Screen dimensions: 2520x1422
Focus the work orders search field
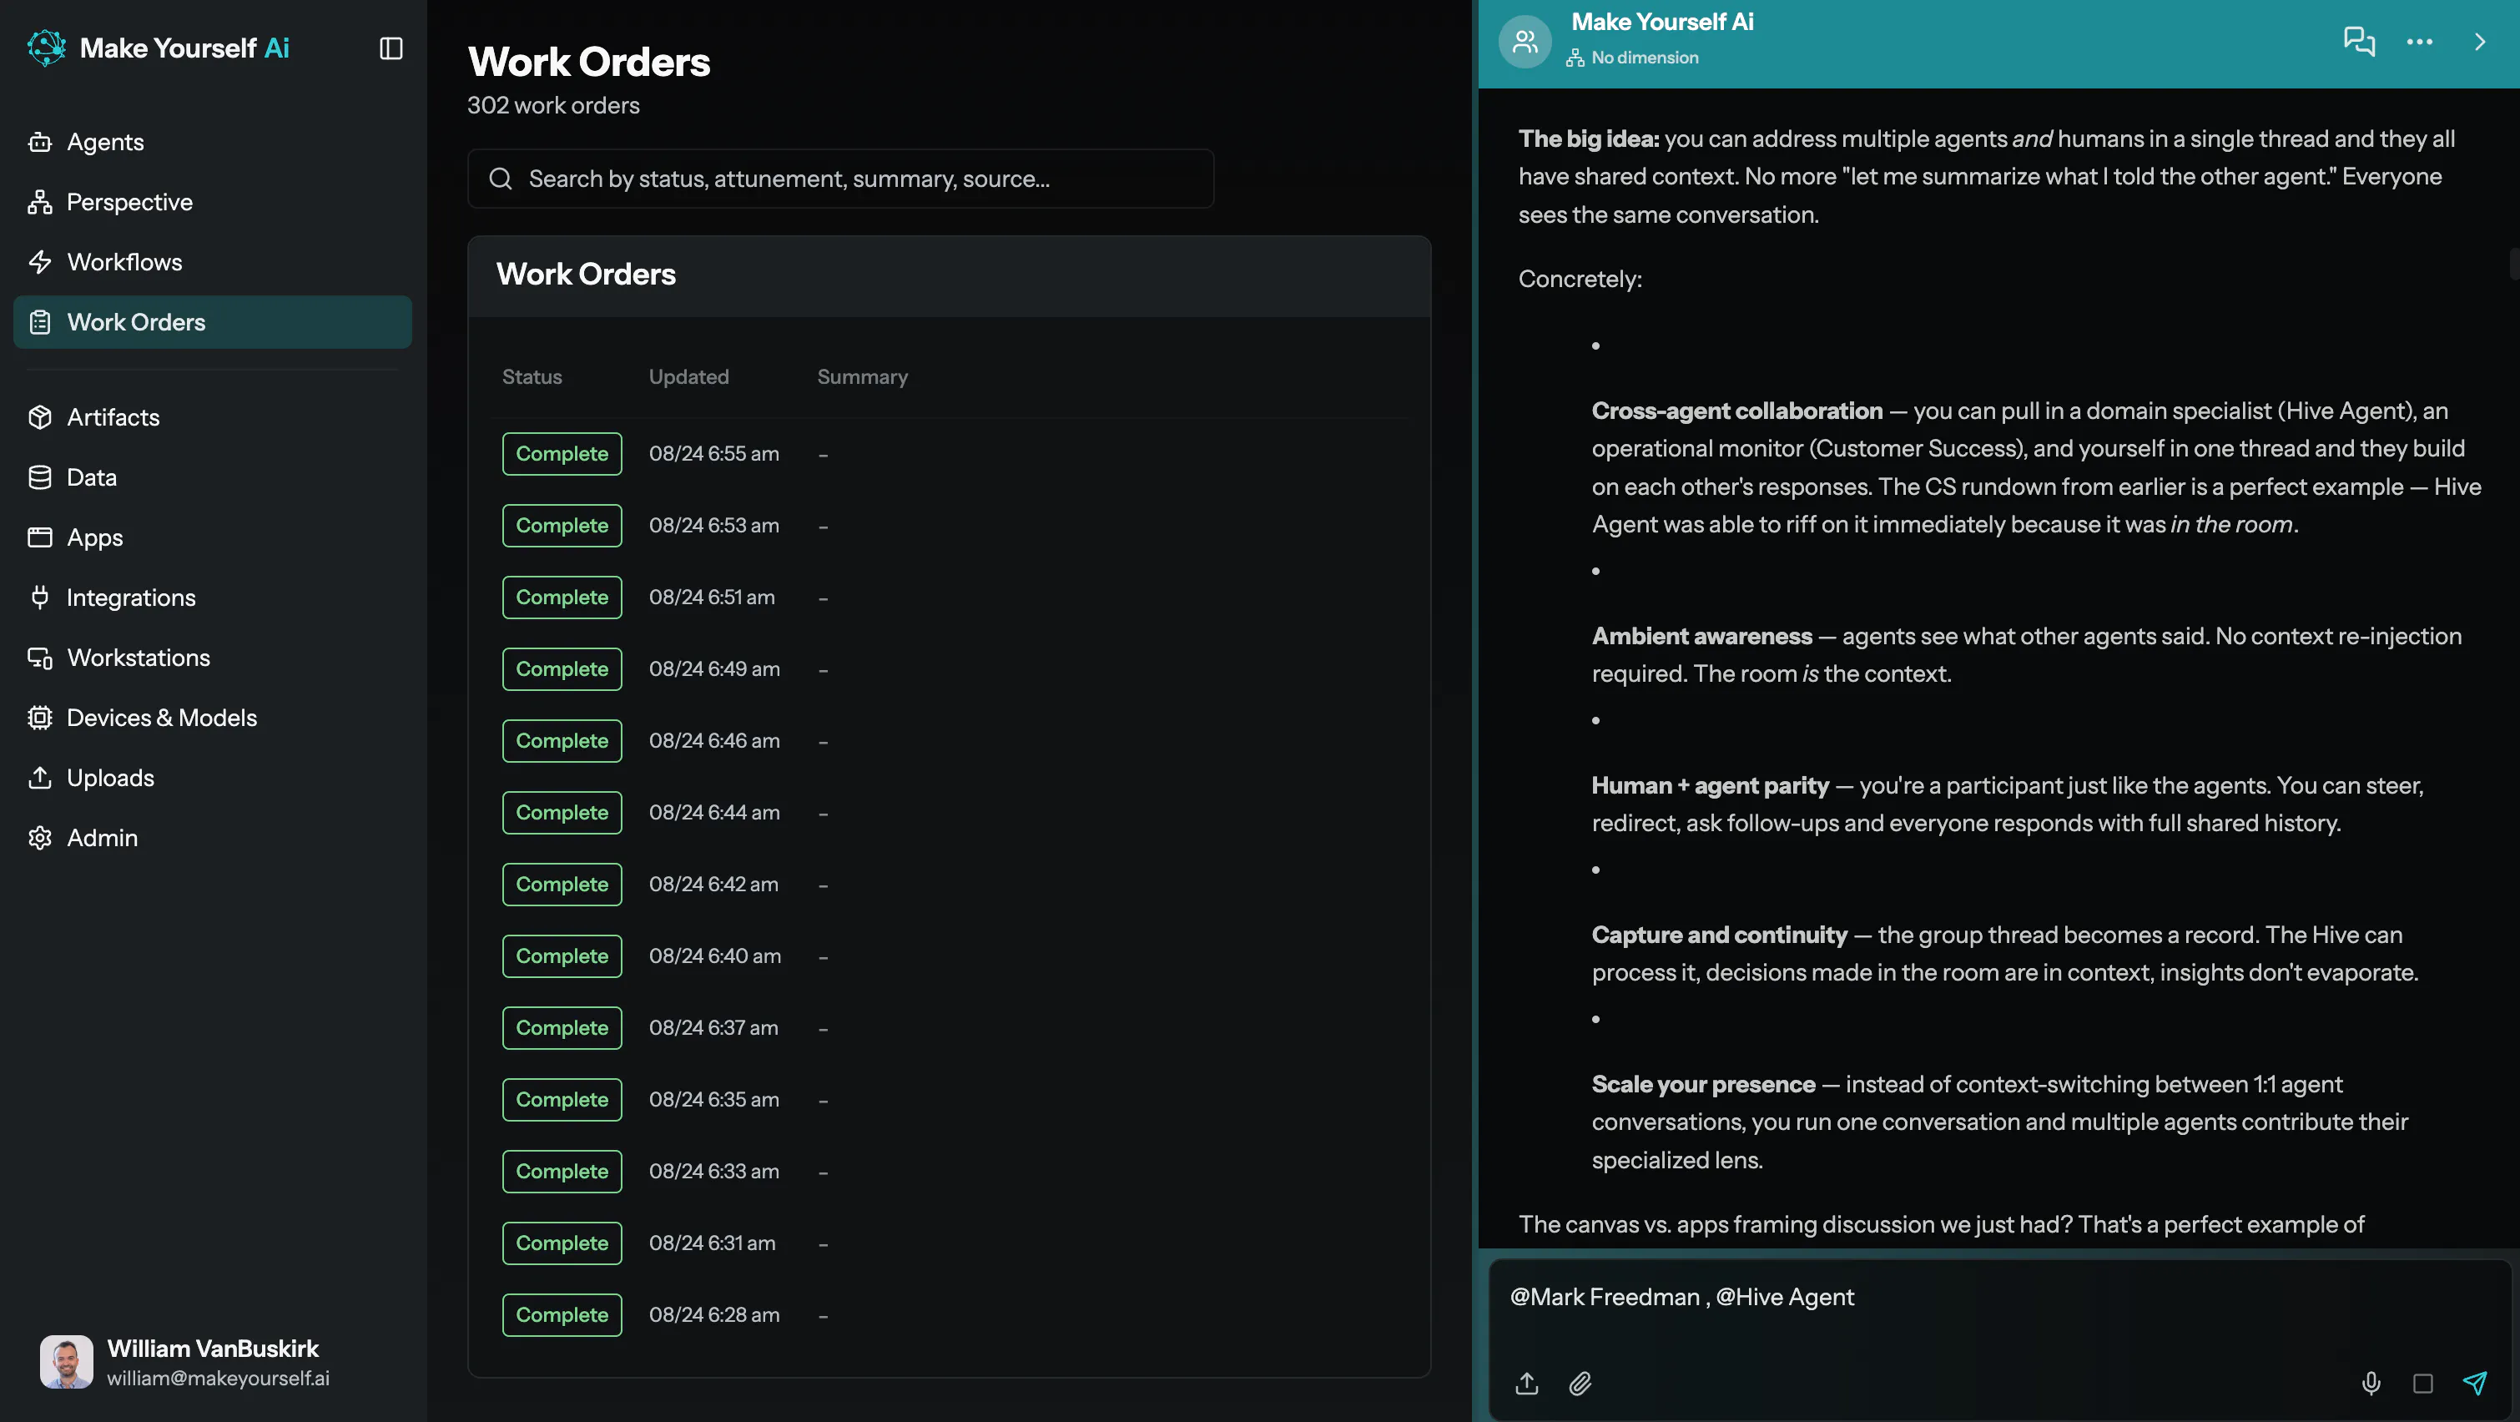click(840, 178)
